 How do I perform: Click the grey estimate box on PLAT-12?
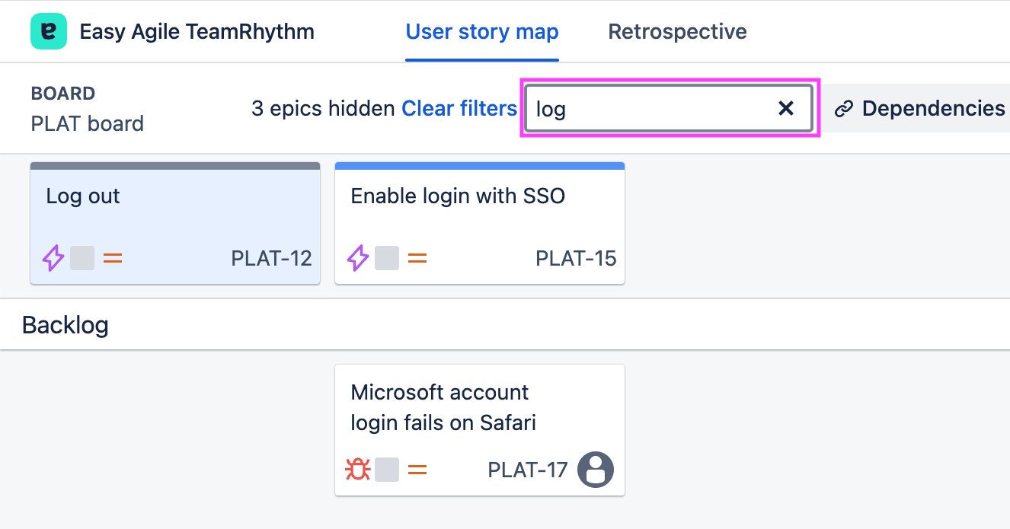[x=82, y=259]
